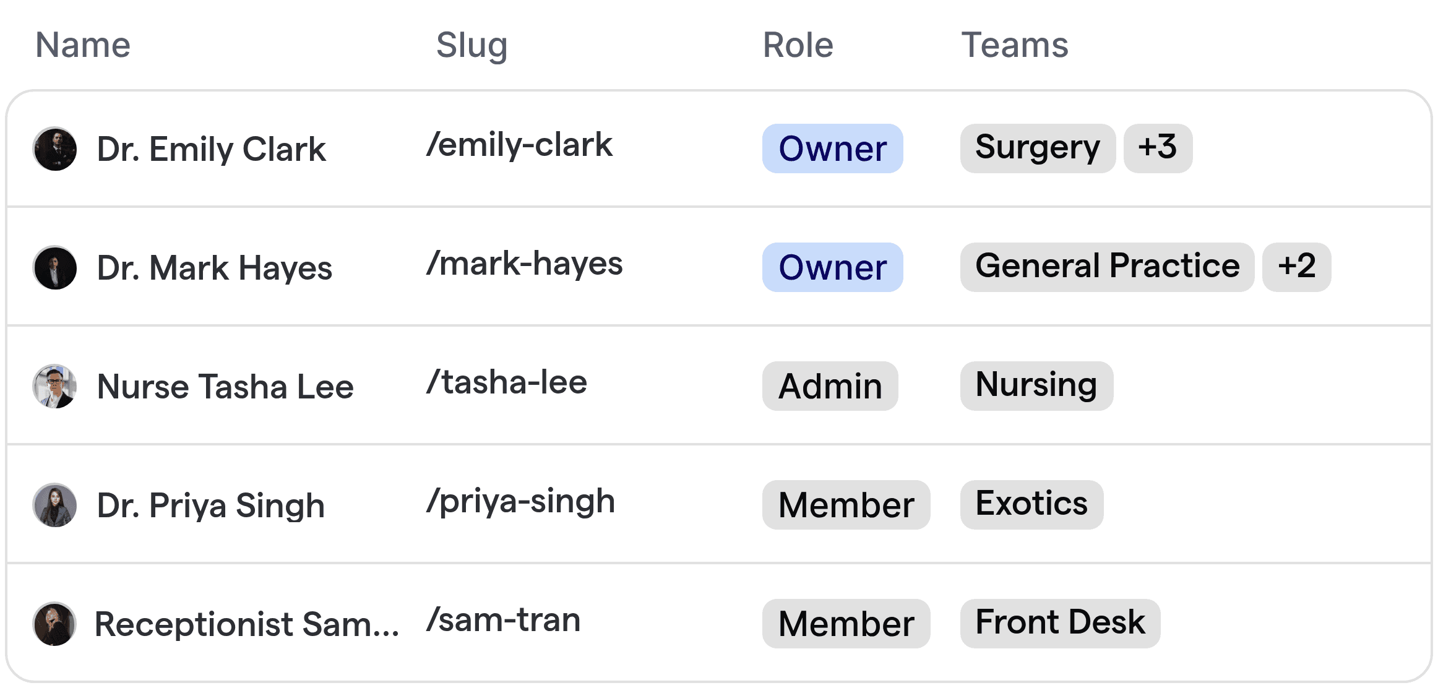Click the Admin badge for Nurse Tasha Lee
1438x688 pixels.
(x=830, y=386)
